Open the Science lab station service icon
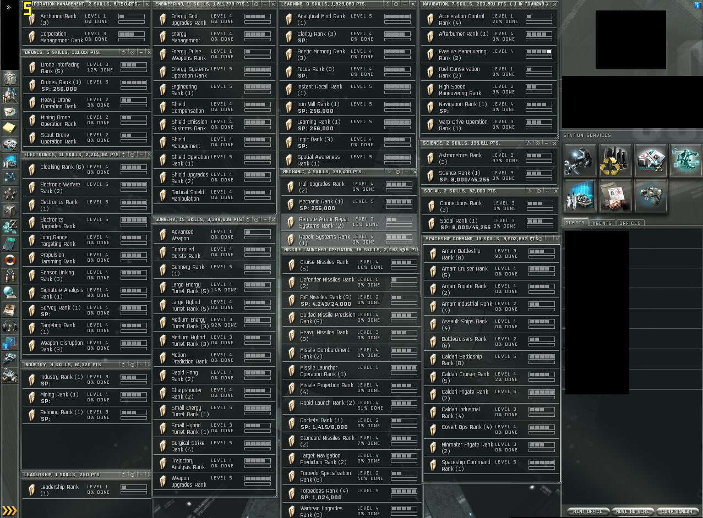The height and width of the screenshot is (518, 703). click(x=580, y=196)
